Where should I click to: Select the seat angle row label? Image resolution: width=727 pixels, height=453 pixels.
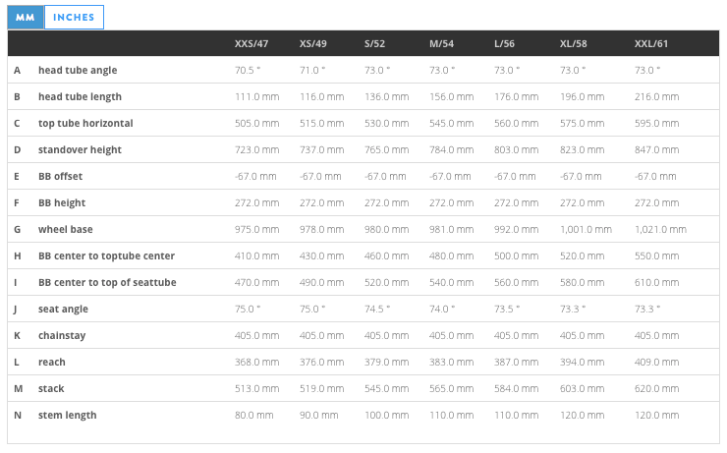tap(63, 310)
